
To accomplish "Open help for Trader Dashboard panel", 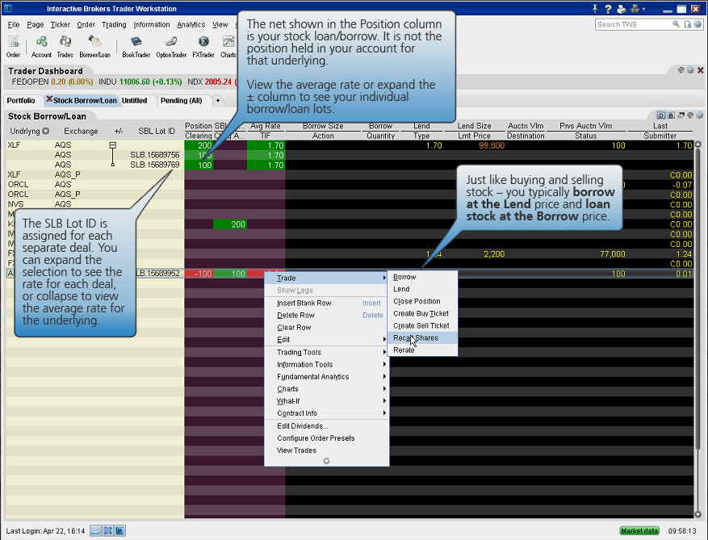I will 690,70.
